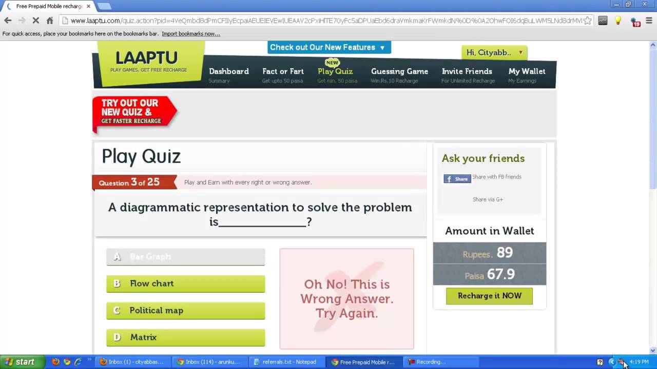This screenshot has height=369, width=657.
Task: Go to the browser home page icon
Action: tap(50, 20)
